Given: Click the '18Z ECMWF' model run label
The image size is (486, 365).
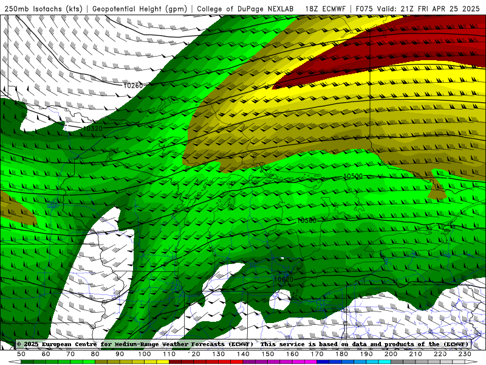Looking at the screenshot, I should pos(325,9).
